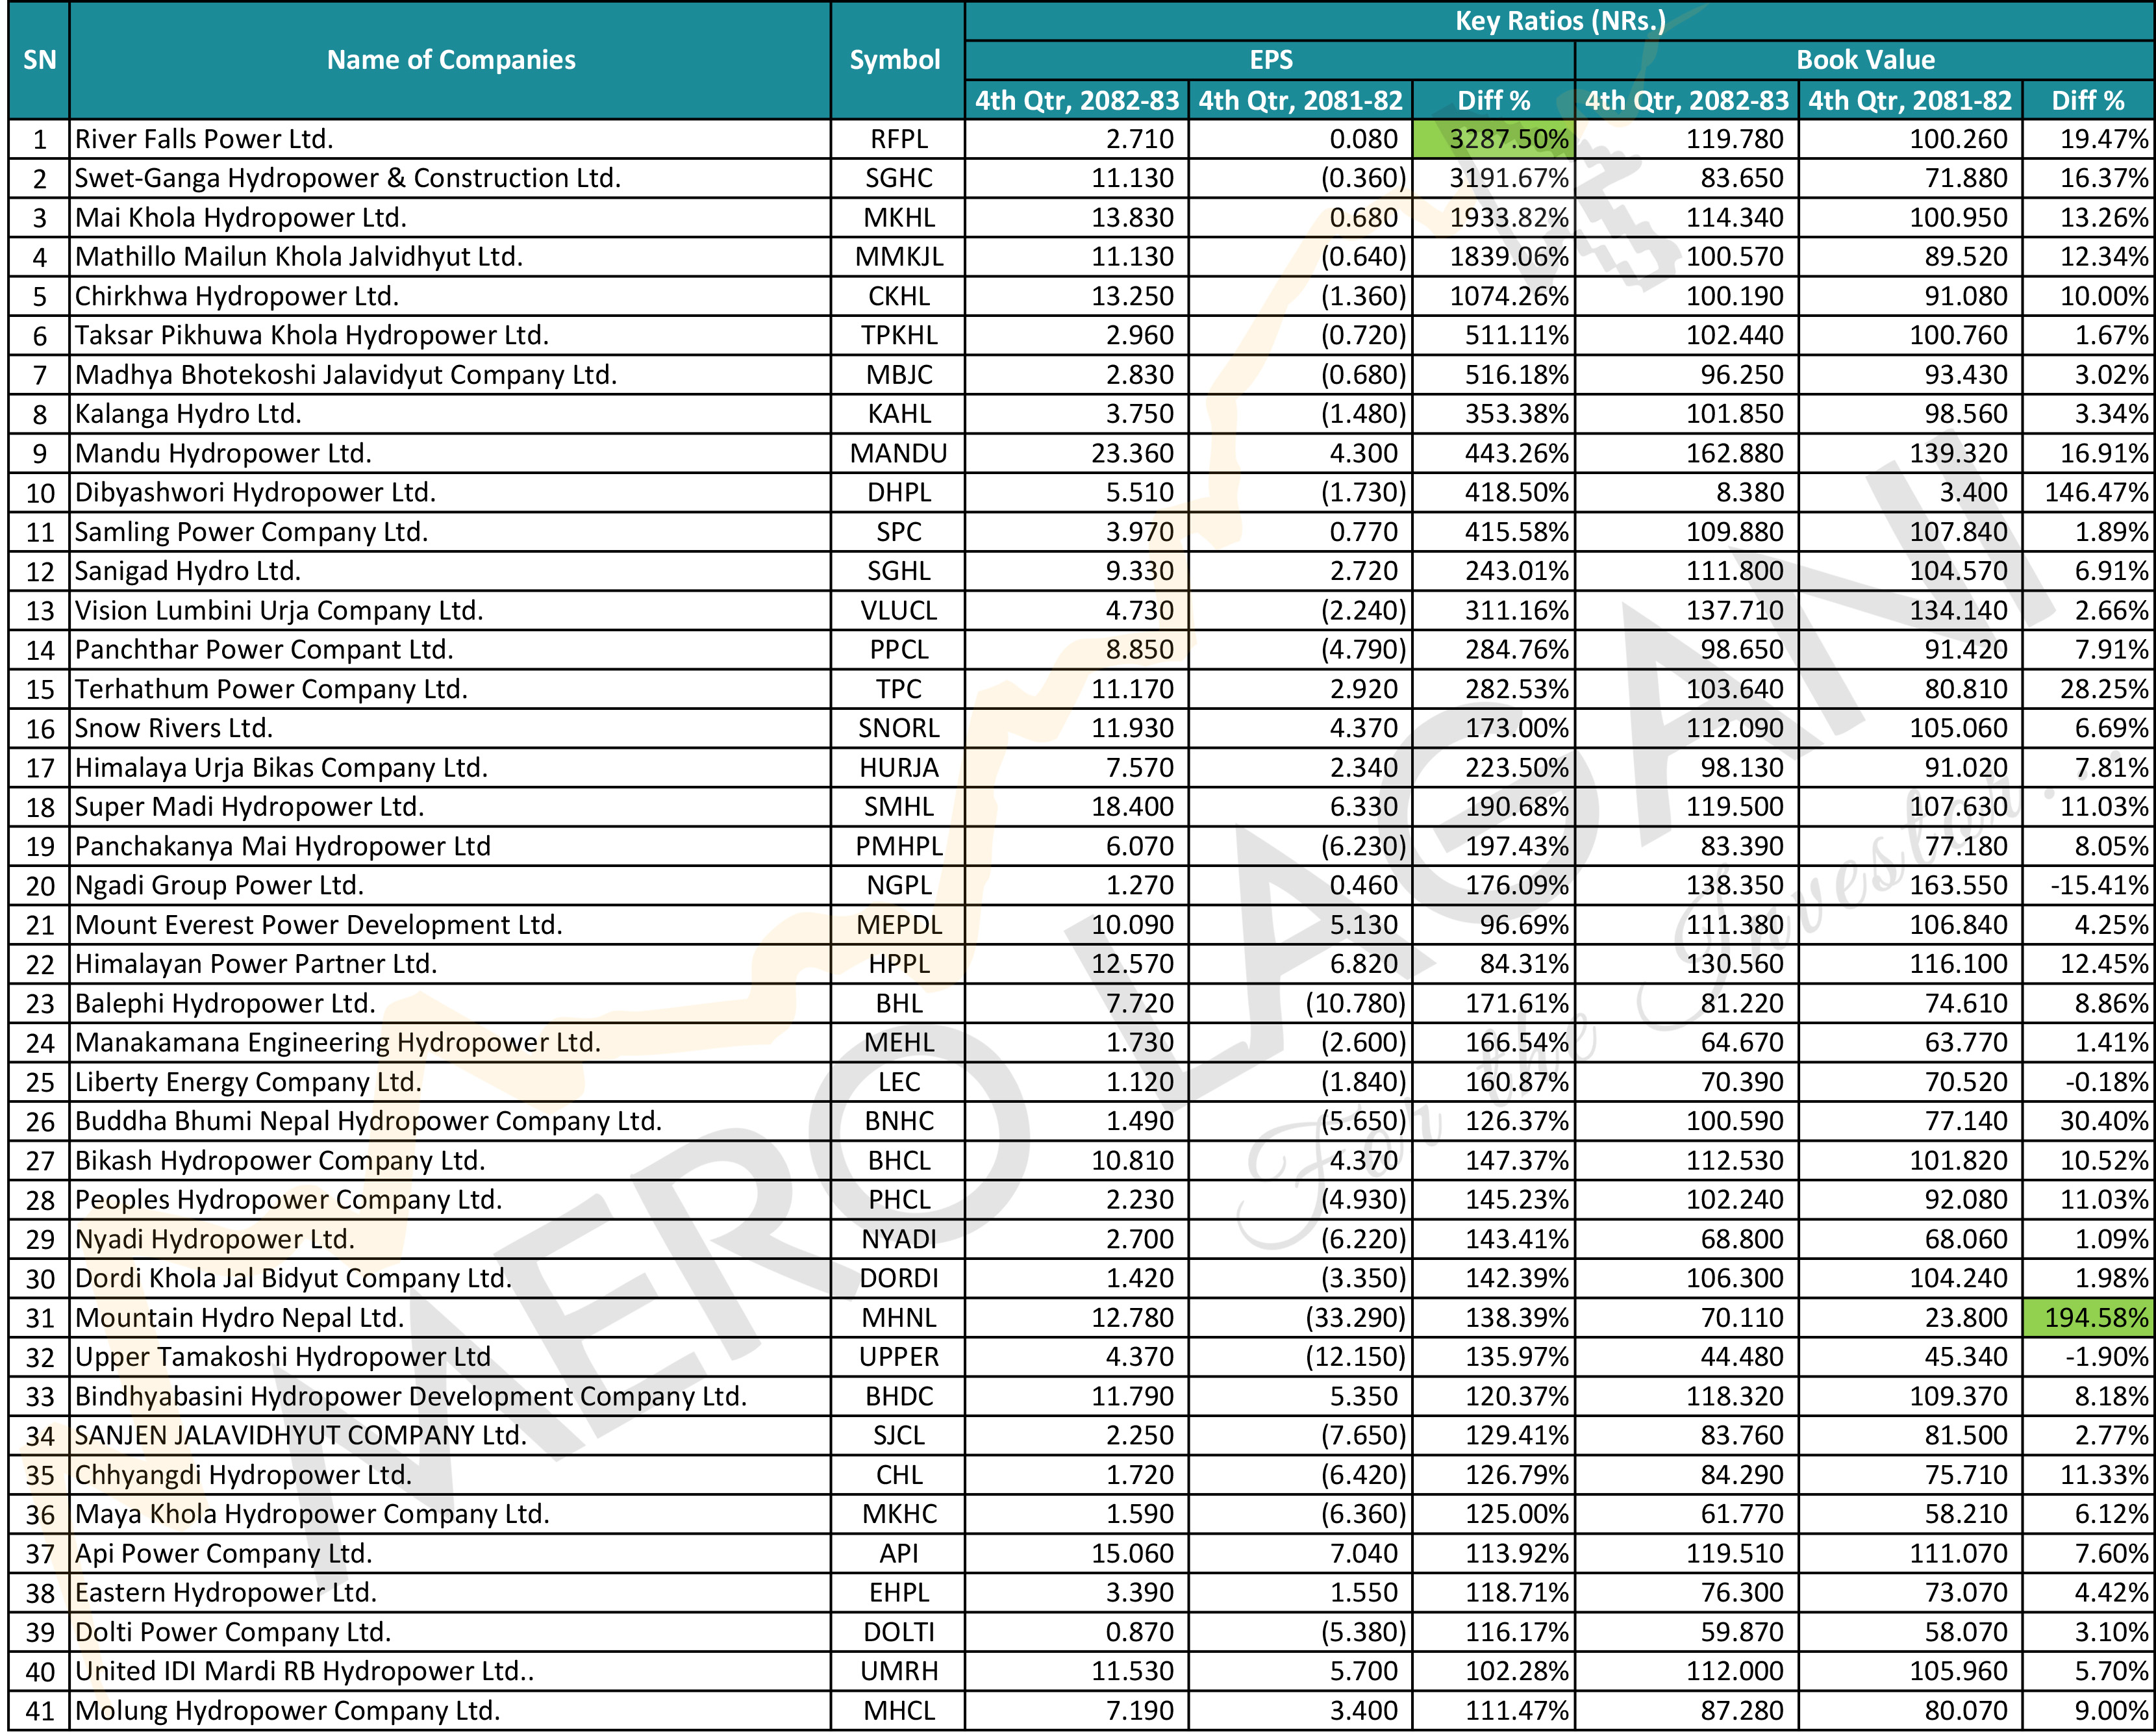Click the EPS group header

[1270, 60]
